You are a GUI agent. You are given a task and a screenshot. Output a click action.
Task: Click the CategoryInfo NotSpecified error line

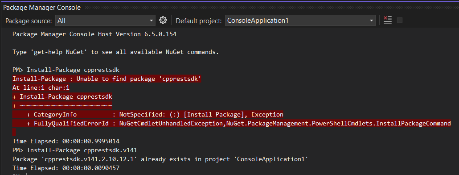click(148, 114)
